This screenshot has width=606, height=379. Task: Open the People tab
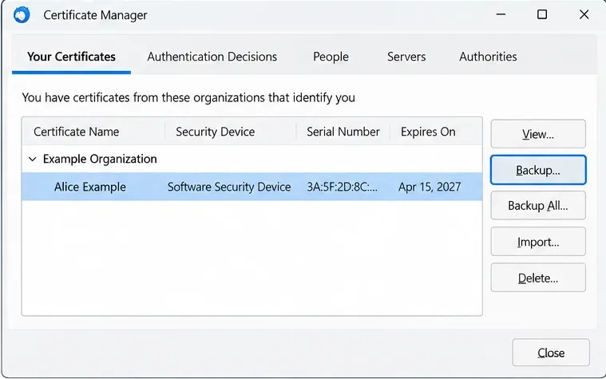coord(331,57)
